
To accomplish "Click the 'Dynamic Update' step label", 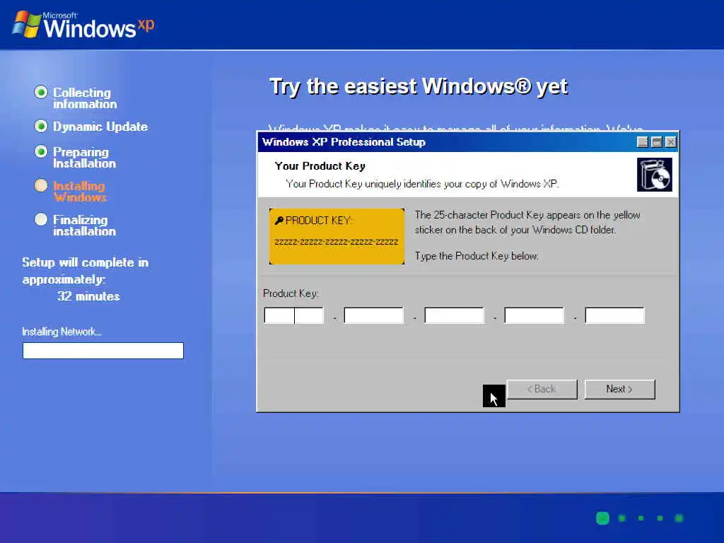I will (x=100, y=127).
